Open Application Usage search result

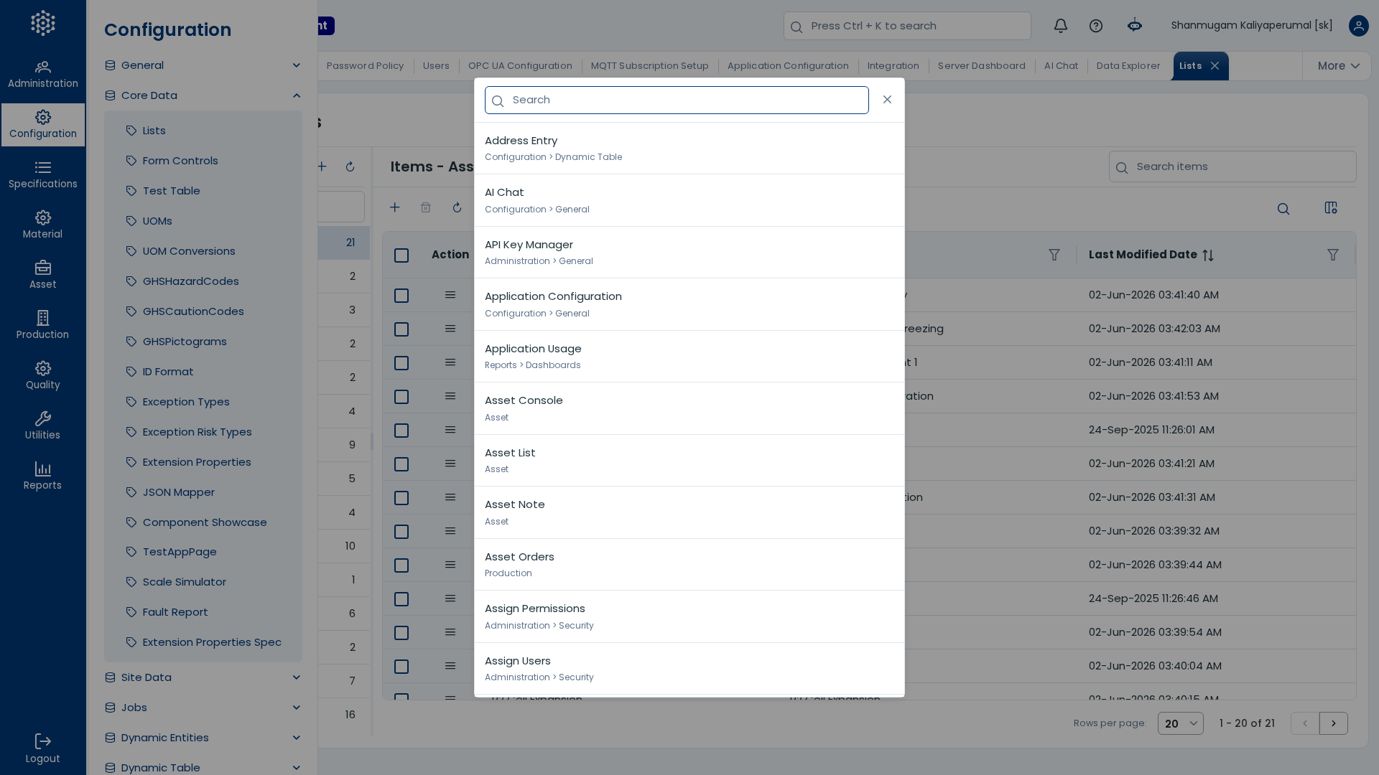[x=689, y=357]
